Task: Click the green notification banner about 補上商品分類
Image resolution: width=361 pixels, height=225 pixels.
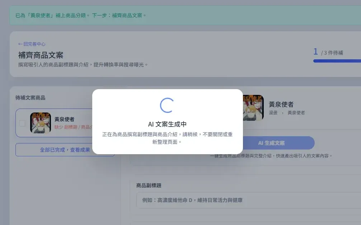Action: coord(185,15)
